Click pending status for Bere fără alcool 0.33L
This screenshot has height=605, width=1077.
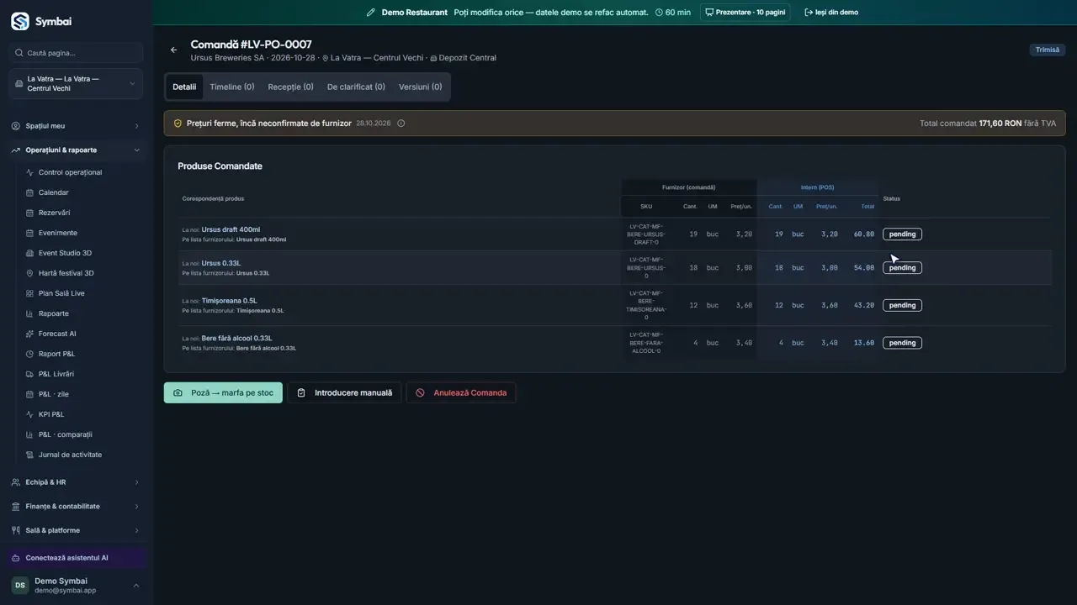[x=902, y=343]
